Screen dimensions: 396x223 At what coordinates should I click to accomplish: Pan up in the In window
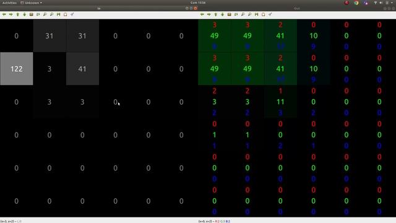(x=18, y=14)
